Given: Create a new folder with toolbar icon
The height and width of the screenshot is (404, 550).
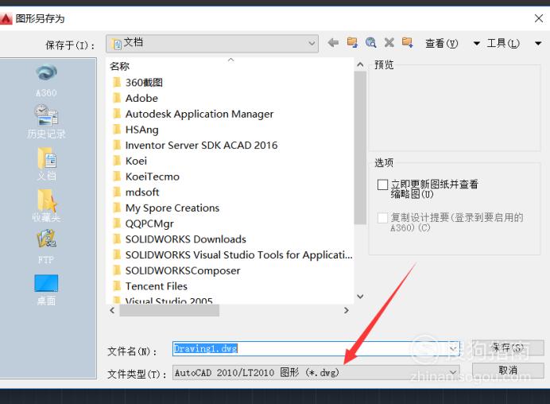Looking at the screenshot, I should [x=407, y=42].
